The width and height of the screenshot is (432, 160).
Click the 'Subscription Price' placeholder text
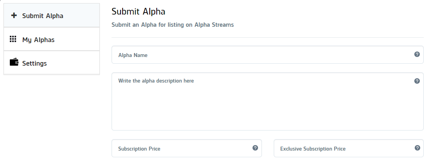[139, 149]
